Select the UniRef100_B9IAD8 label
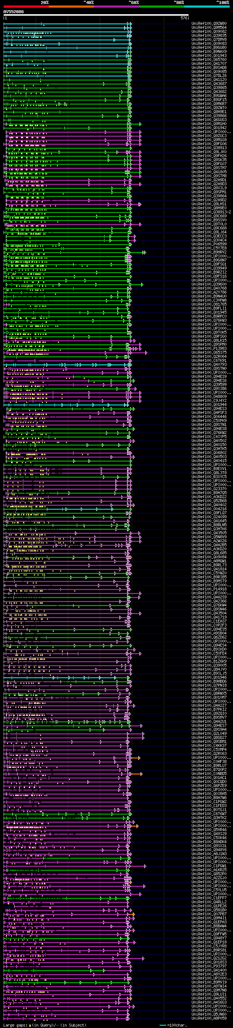The width and height of the screenshot is (233, 1028). point(209,67)
